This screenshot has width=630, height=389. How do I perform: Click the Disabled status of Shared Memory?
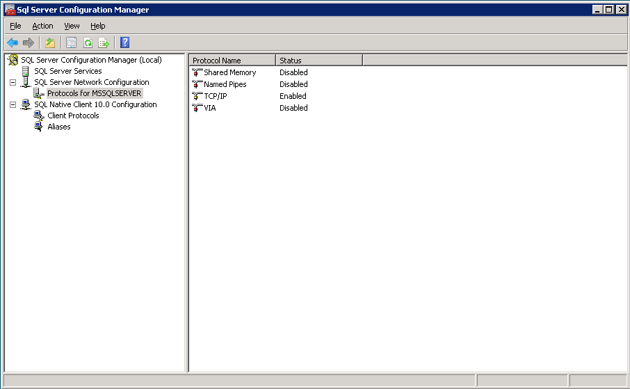point(293,72)
